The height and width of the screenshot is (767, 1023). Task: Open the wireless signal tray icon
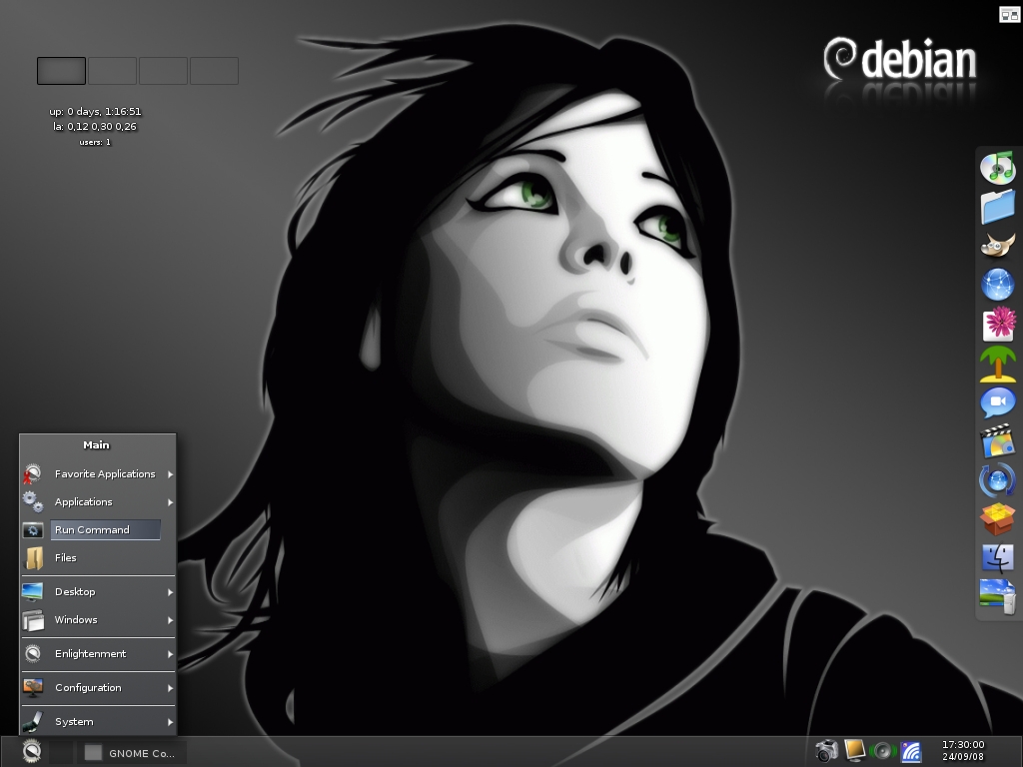pyautogui.click(x=911, y=752)
